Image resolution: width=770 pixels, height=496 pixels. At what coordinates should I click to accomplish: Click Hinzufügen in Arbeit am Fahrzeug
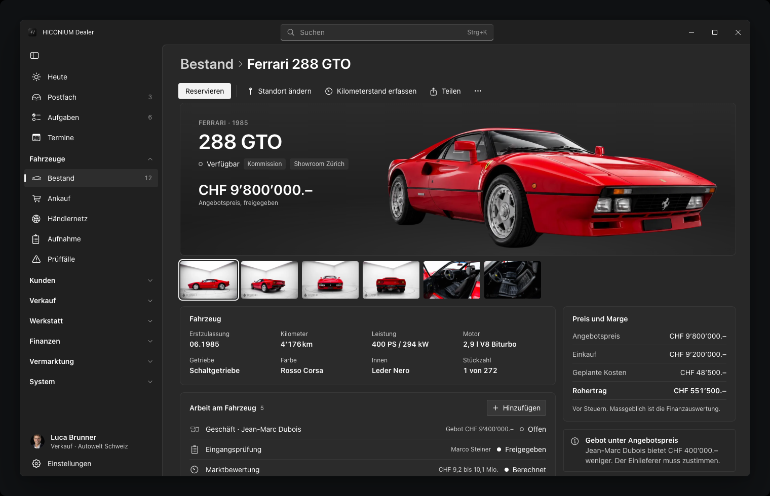click(516, 408)
